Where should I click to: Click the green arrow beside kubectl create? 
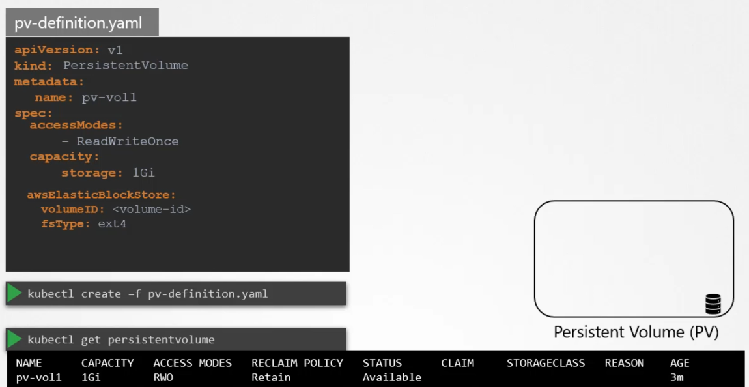[x=14, y=294]
